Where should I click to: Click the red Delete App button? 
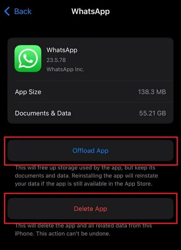tap(90, 209)
